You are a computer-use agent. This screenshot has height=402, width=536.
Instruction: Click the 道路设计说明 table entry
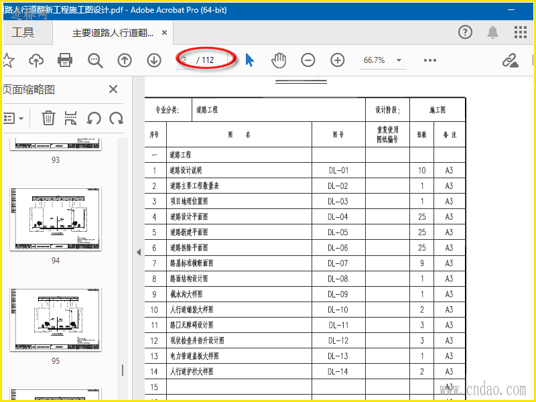tap(186, 170)
